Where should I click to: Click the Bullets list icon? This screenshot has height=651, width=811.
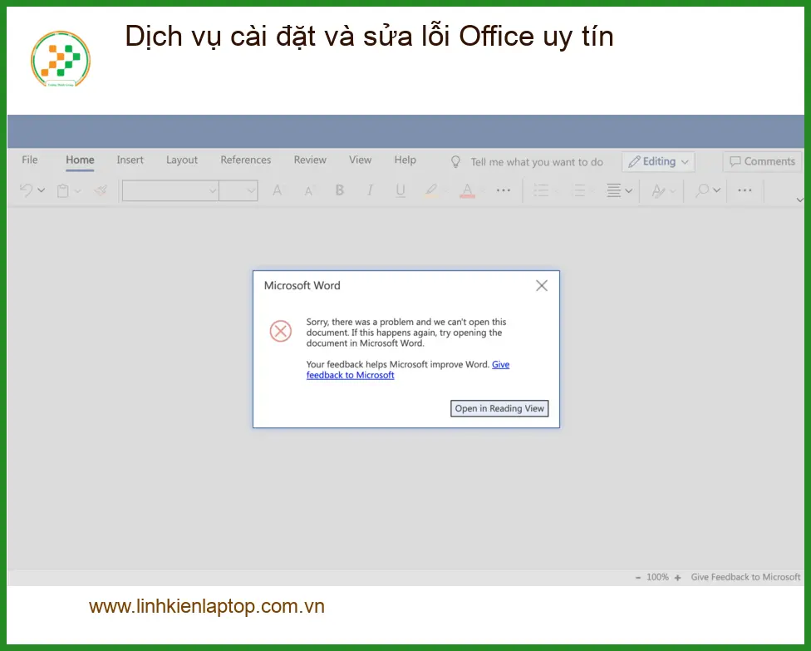pyautogui.click(x=541, y=190)
